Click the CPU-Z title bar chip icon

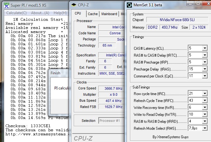(73, 5)
